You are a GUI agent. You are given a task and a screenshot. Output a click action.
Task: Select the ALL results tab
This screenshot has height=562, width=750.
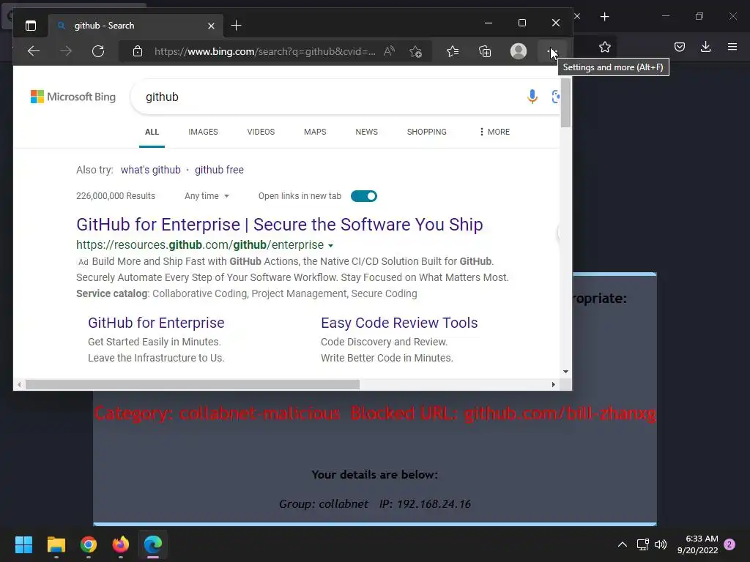click(152, 132)
